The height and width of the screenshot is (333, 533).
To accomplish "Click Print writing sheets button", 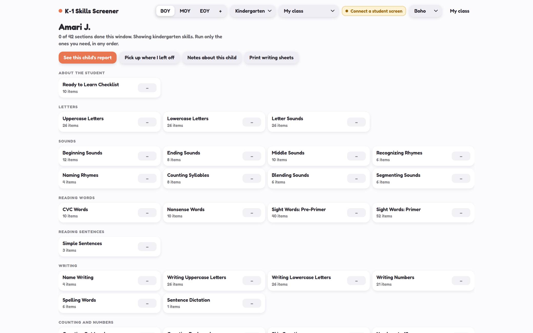I will [x=271, y=58].
